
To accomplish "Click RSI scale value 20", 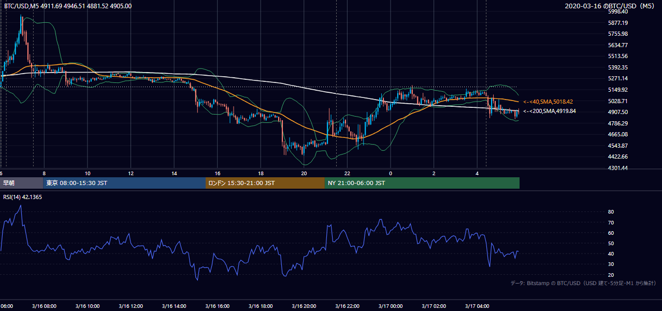I will (x=611, y=275).
